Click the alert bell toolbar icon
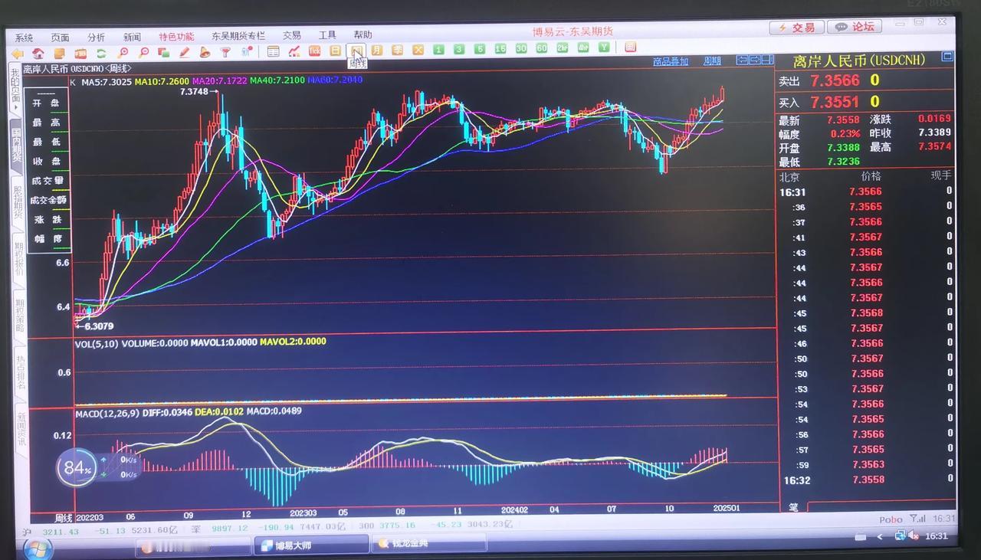 click(205, 53)
